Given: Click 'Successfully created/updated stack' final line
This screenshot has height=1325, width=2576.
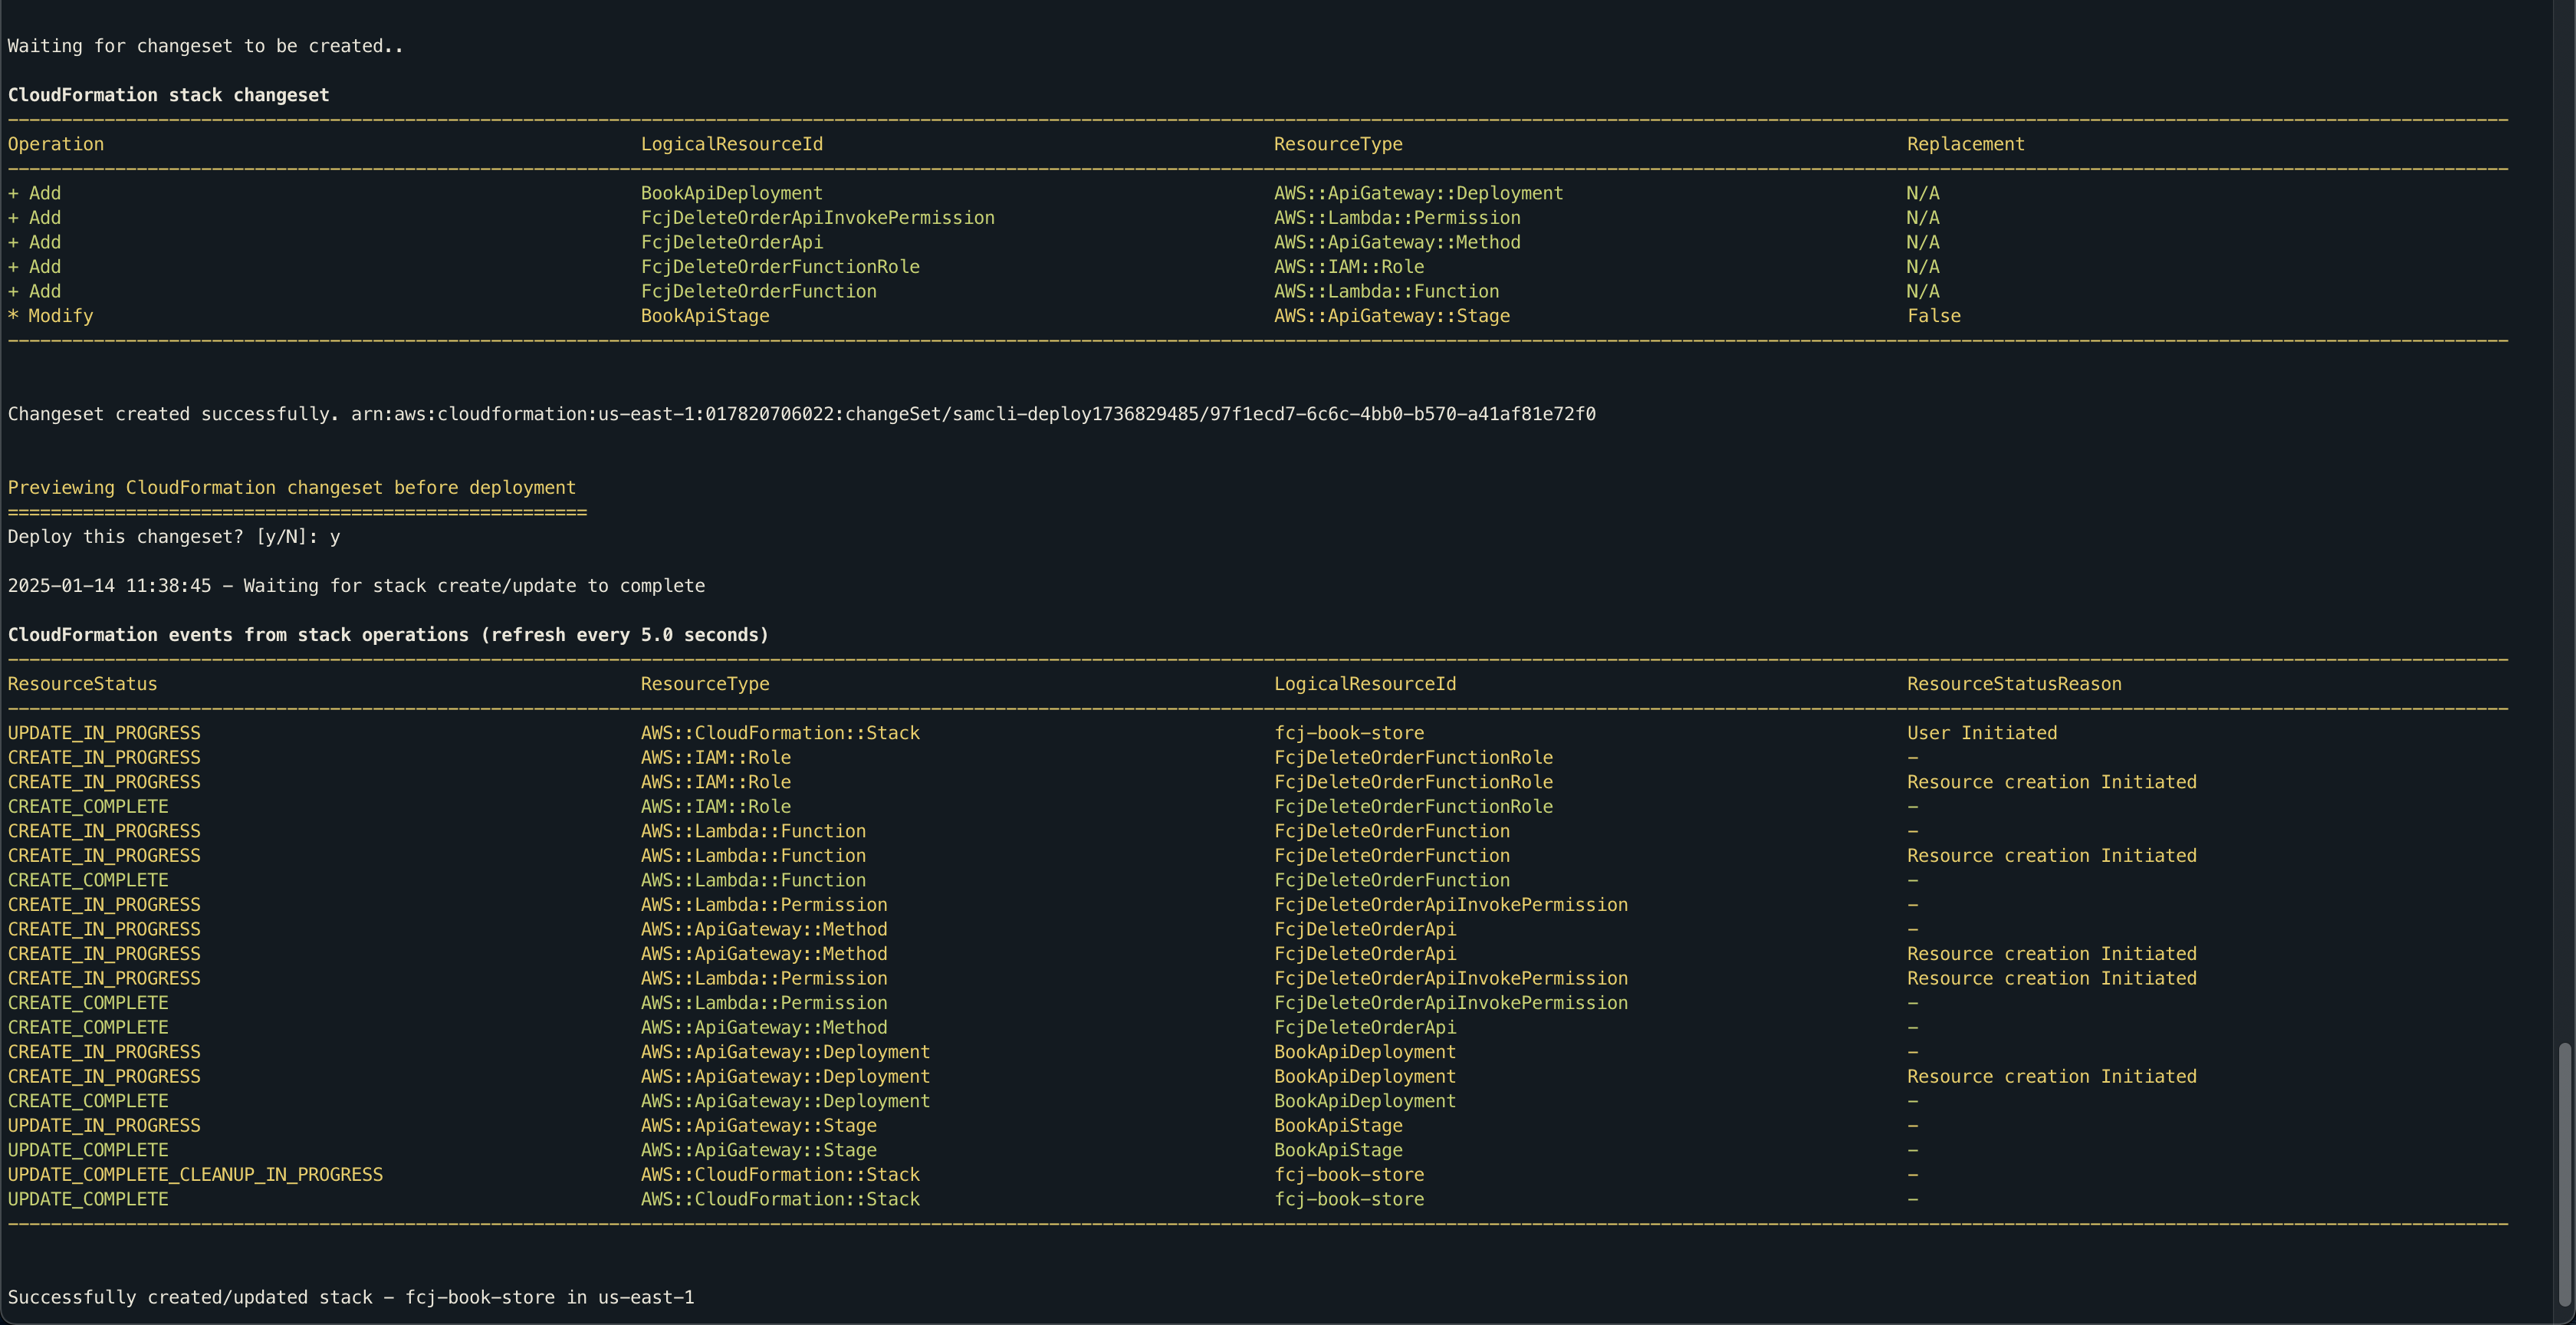Looking at the screenshot, I should click(351, 1297).
